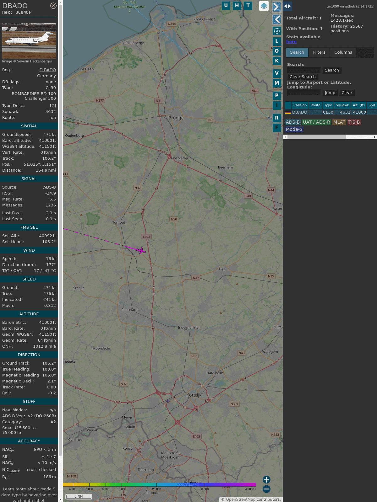This screenshot has height=502, width=377.
Task: Sort the table by Squawk column
Action: [342, 105]
